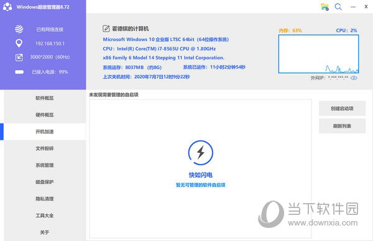Click 快如闪电 heading
Viewport: 373px width, 241px height.
pyautogui.click(x=201, y=175)
